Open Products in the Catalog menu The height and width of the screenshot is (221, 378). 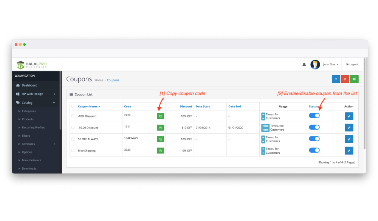point(28,119)
